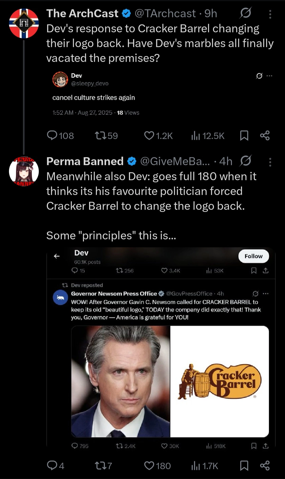Screen dimensions: 285x479
Task: Bookmark The ArchCast's post
Action: point(244,135)
